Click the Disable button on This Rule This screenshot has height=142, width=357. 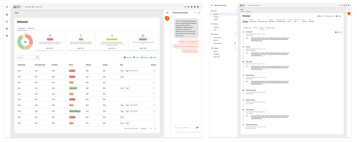click(338, 16)
